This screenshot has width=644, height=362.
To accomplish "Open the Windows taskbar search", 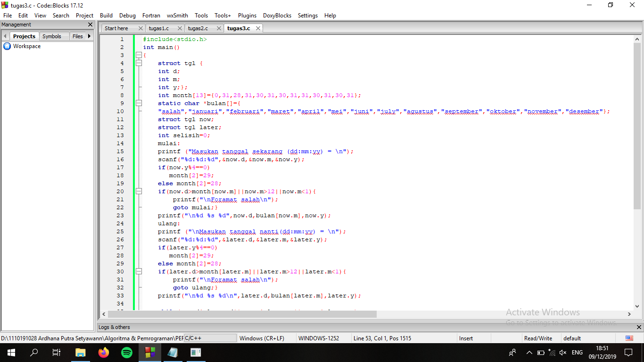I will tap(34, 353).
